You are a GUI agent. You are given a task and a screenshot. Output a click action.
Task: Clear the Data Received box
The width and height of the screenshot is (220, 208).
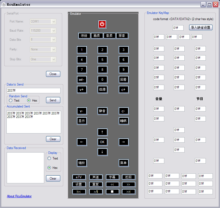click(53, 179)
